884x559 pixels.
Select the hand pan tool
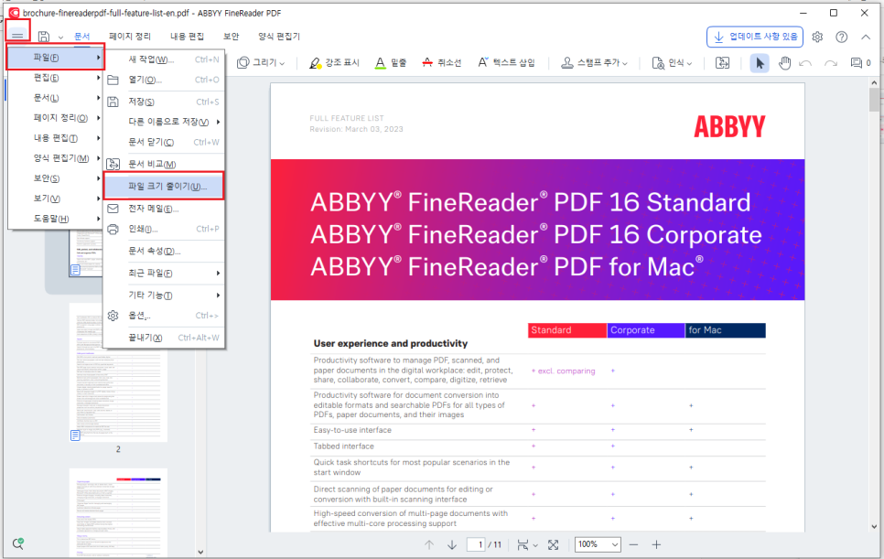784,62
